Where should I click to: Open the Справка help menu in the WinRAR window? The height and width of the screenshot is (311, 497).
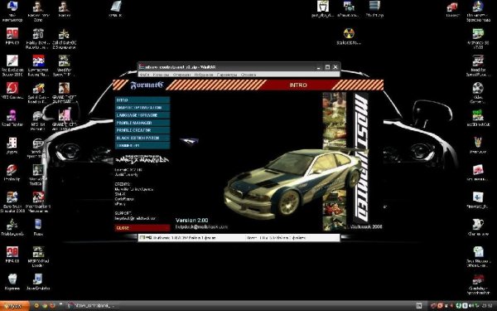248,75
